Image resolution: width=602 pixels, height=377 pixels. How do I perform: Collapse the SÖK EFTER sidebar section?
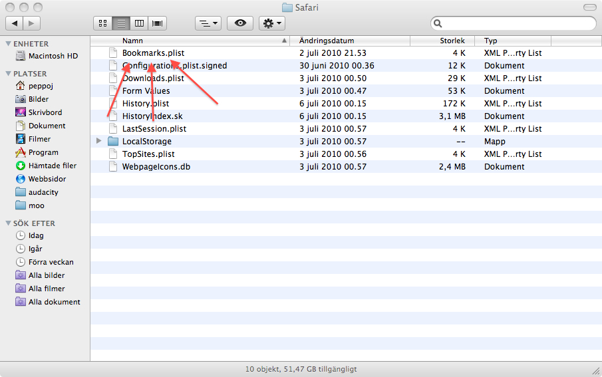pyautogui.click(x=8, y=223)
